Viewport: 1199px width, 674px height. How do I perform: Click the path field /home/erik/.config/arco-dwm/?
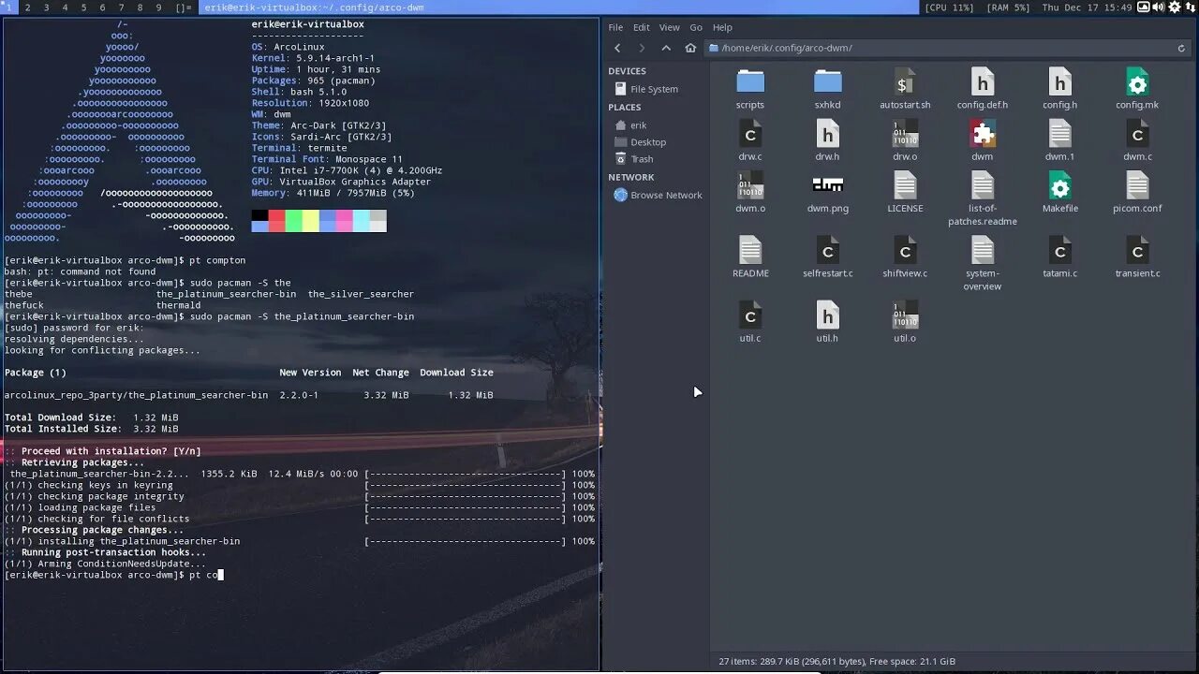click(x=946, y=48)
